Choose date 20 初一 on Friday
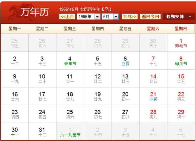Screen dimensions: 196x141 click(125, 96)
